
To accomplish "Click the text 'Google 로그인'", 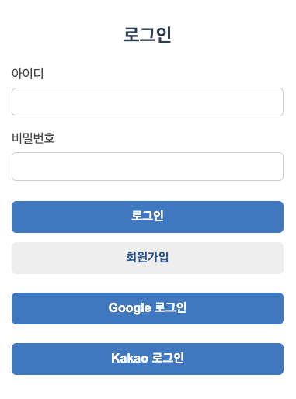I will point(148,308).
